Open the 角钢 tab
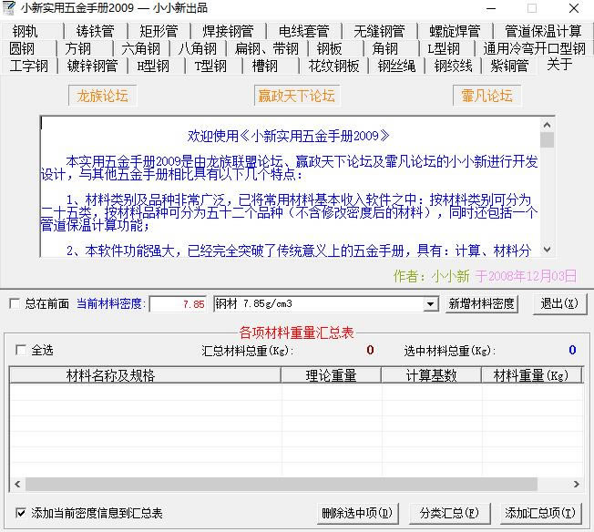This screenshot has width=594, height=532. pyautogui.click(x=392, y=48)
